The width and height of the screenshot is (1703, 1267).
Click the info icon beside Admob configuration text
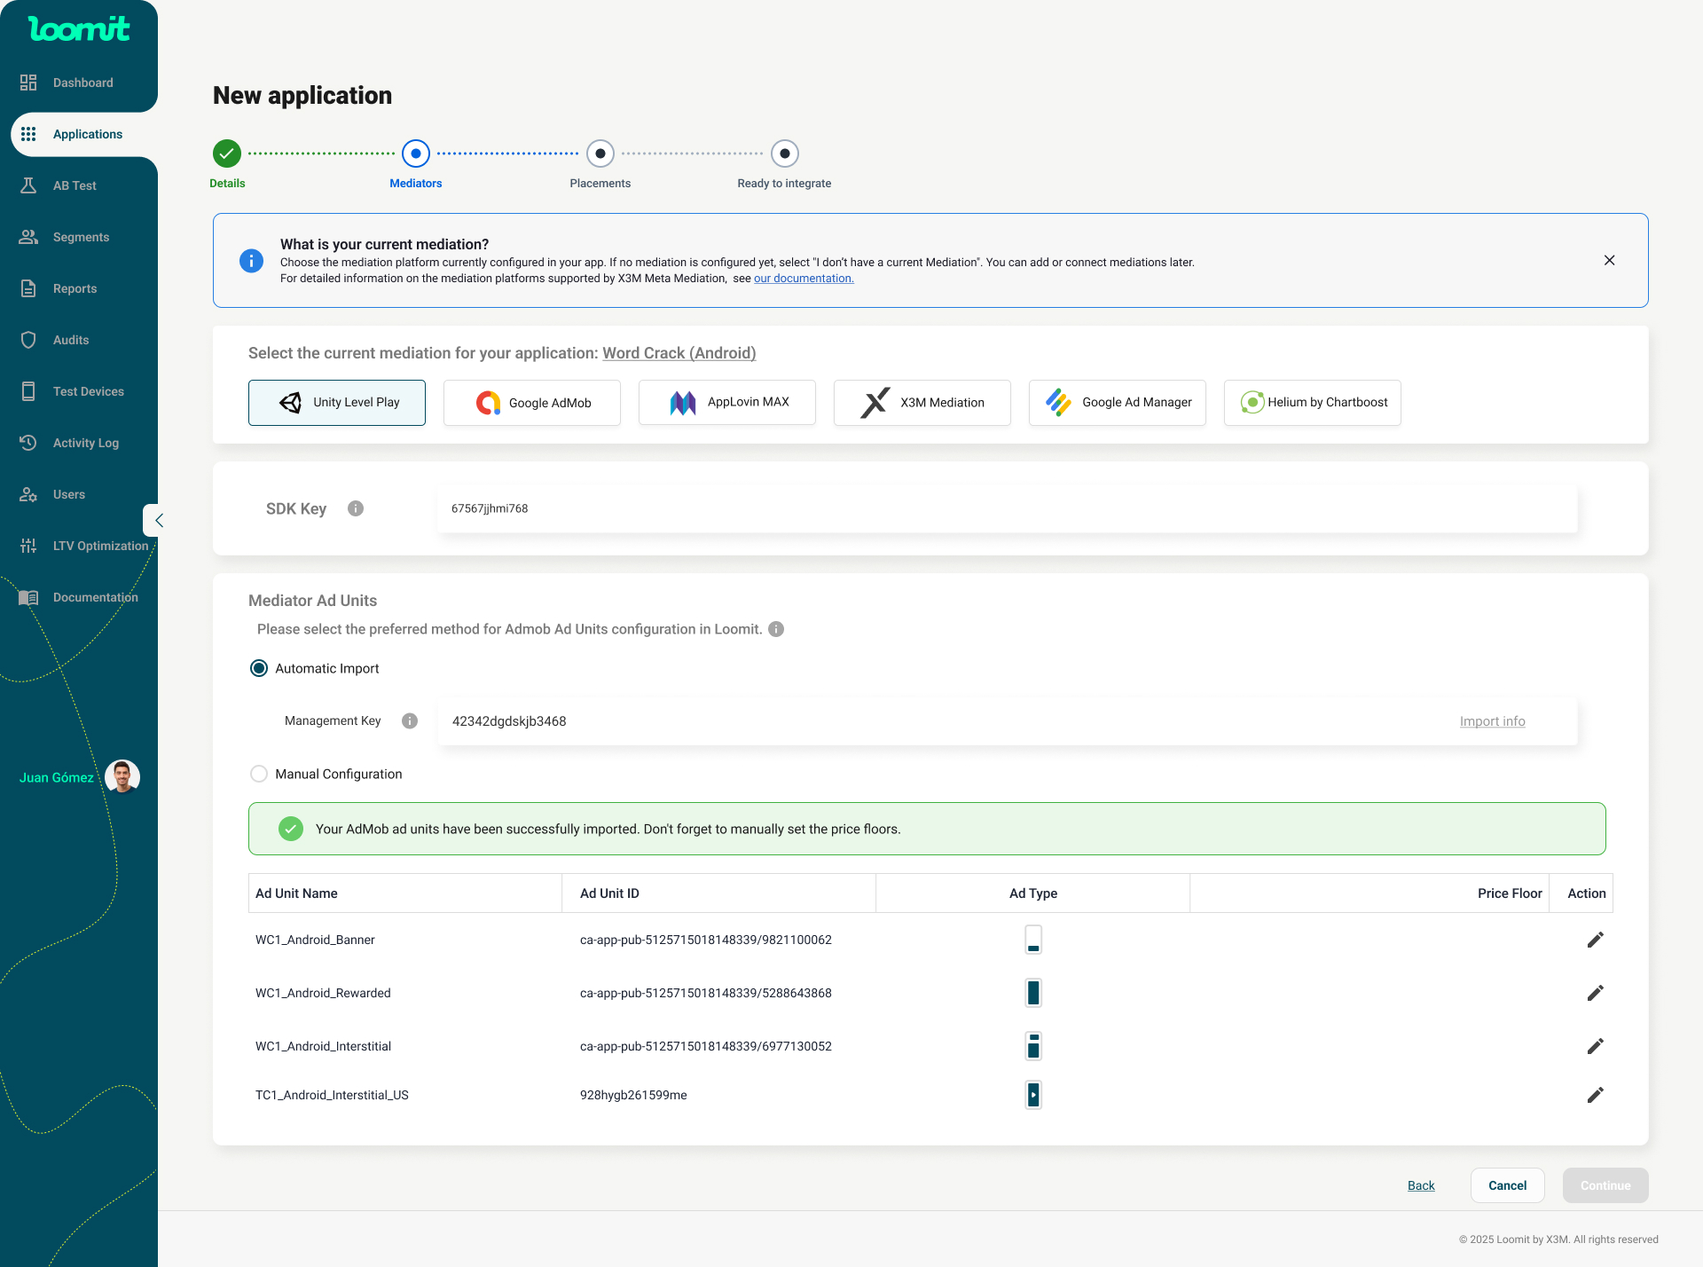click(776, 629)
